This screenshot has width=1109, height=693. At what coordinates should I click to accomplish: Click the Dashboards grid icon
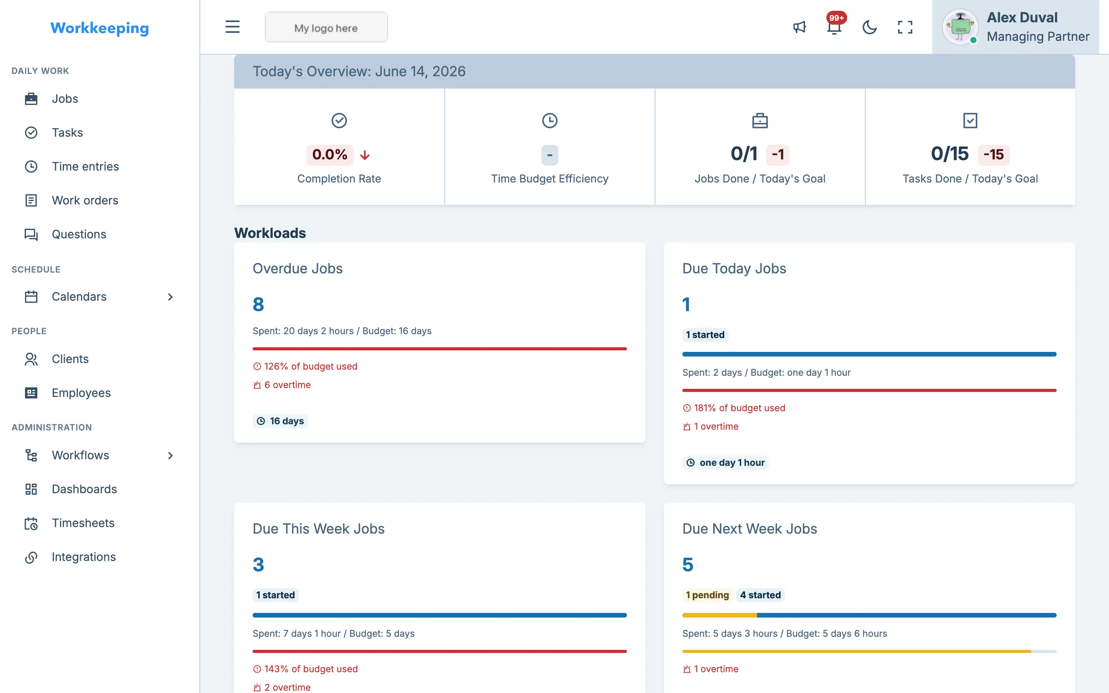click(31, 489)
